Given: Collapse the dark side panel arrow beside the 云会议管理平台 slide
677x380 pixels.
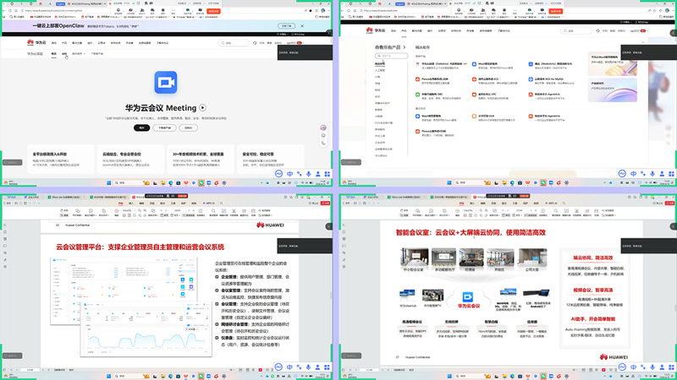Looking at the screenshot, I should [329, 226].
